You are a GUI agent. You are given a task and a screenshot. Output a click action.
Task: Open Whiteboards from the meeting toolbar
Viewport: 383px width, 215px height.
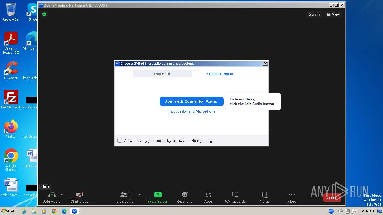(235, 197)
